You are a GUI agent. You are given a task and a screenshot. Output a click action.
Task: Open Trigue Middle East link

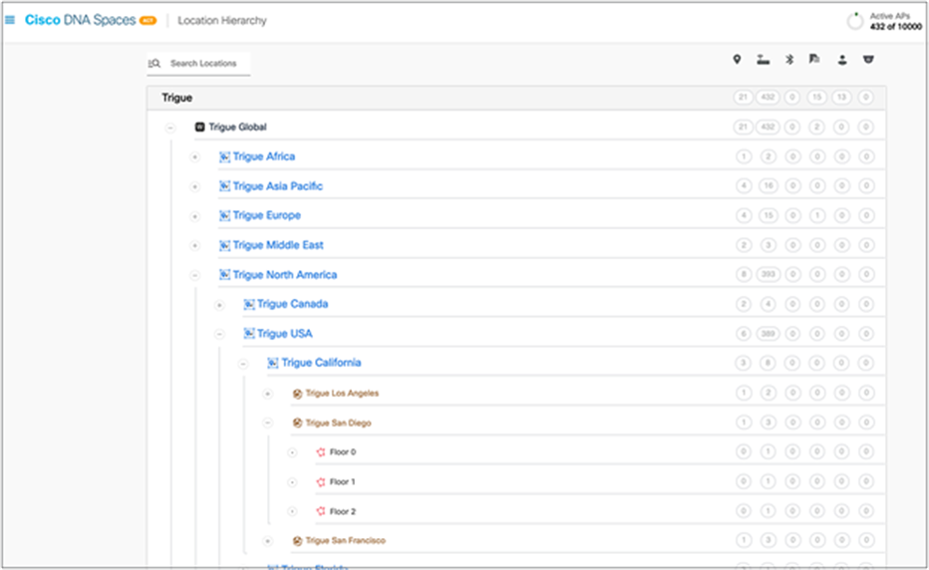click(278, 245)
